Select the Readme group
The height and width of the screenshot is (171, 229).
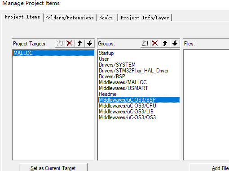pyautogui.click(x=139, y=94)
